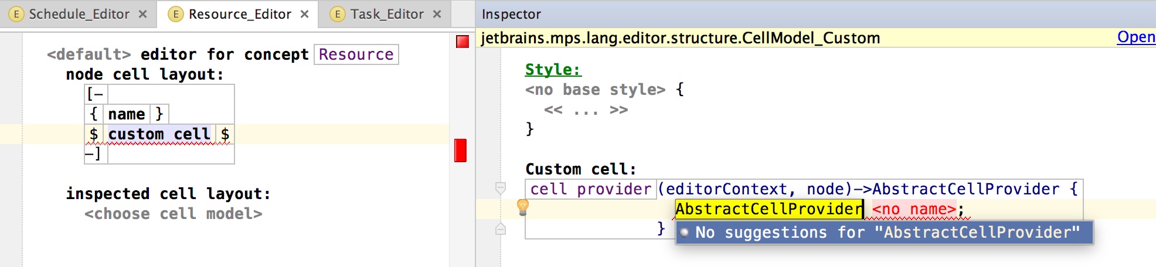This screenshot has width=1156, height=267.
Task: Click the Resource concept reference
Action: click(356, 54)
